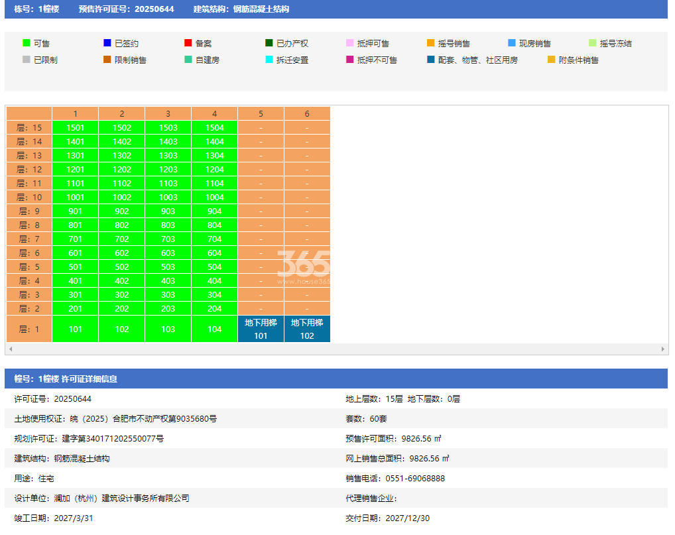This screenshot has width=675, height=535.
Task: Click the 地上层数: 15层 text
Action: click(374, 398)
